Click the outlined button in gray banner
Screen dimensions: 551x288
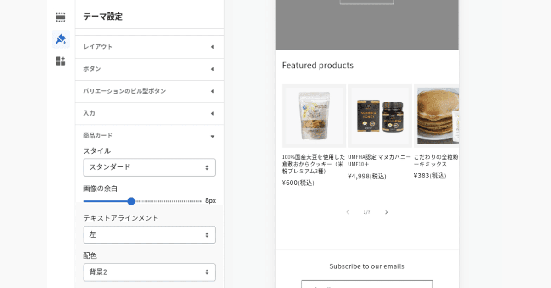coord(367,2)
